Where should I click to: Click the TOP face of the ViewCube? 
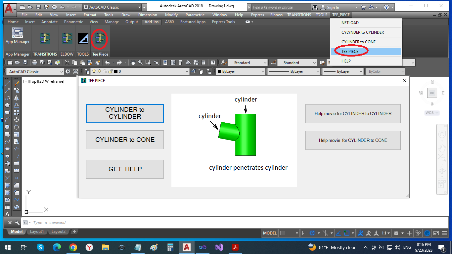[x=432, y=93]
